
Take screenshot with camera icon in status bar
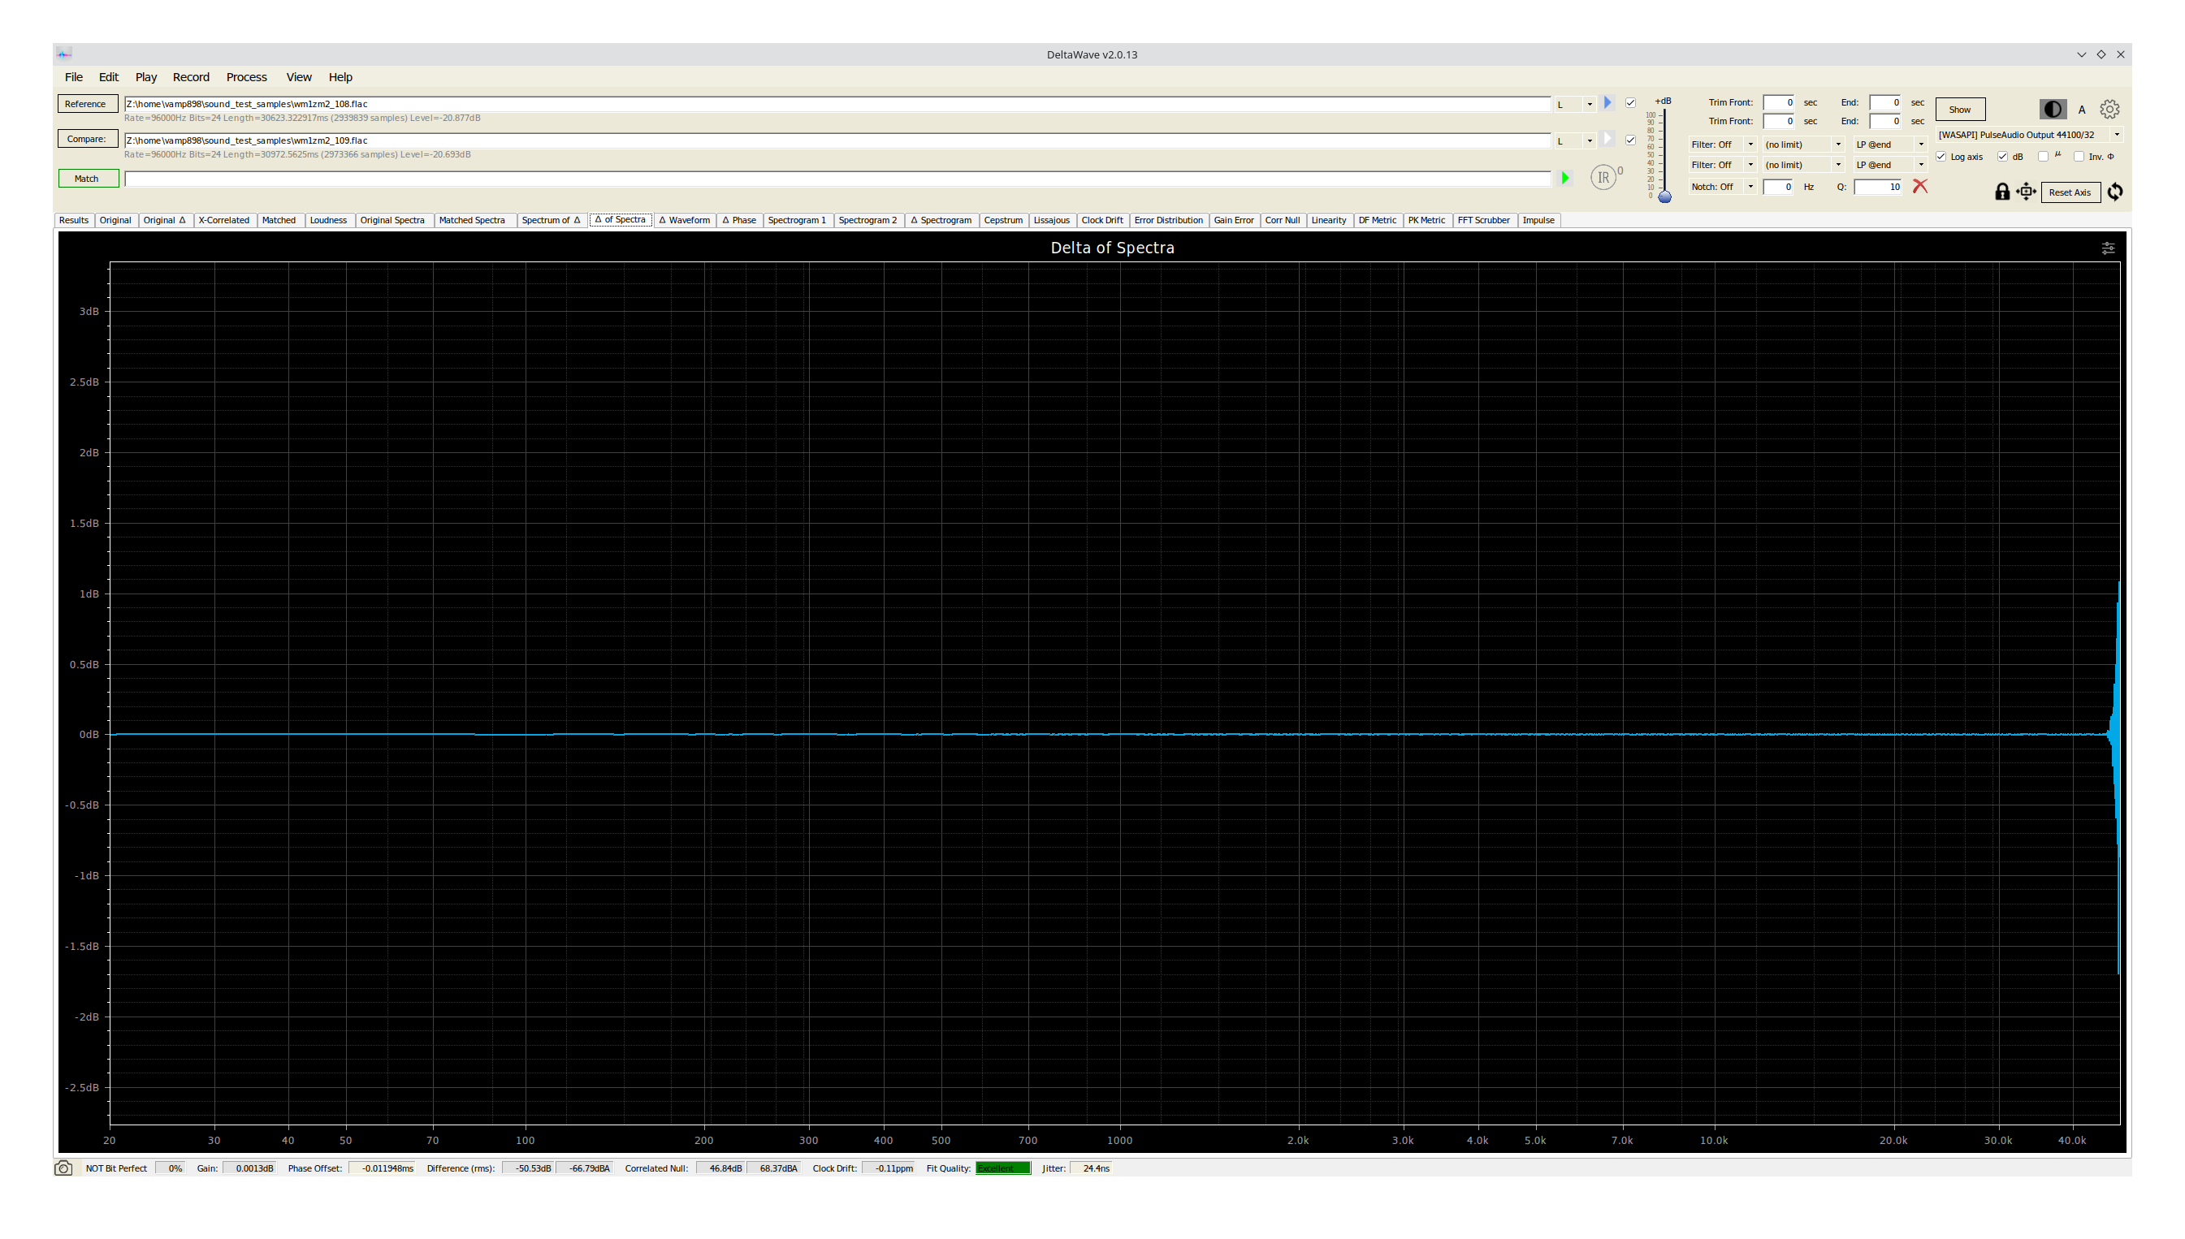[64, 1168]
